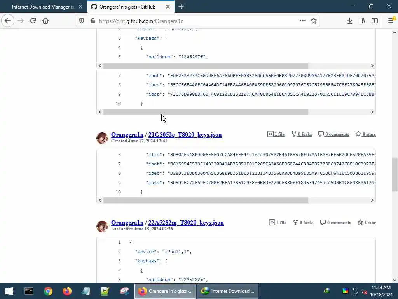Click '1 file' on 22A5282m gist
Image resolution: width=398 pixels, height=299 pixels.
[278, 222]
